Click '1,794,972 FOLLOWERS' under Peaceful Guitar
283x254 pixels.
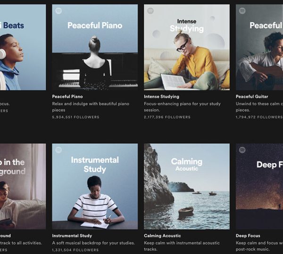(259, 117)
